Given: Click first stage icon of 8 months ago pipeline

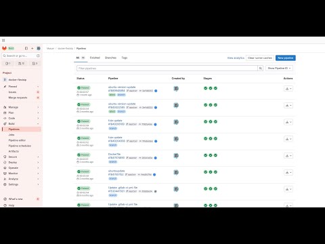Looking at the screenshot, I should tap(206, 189).
